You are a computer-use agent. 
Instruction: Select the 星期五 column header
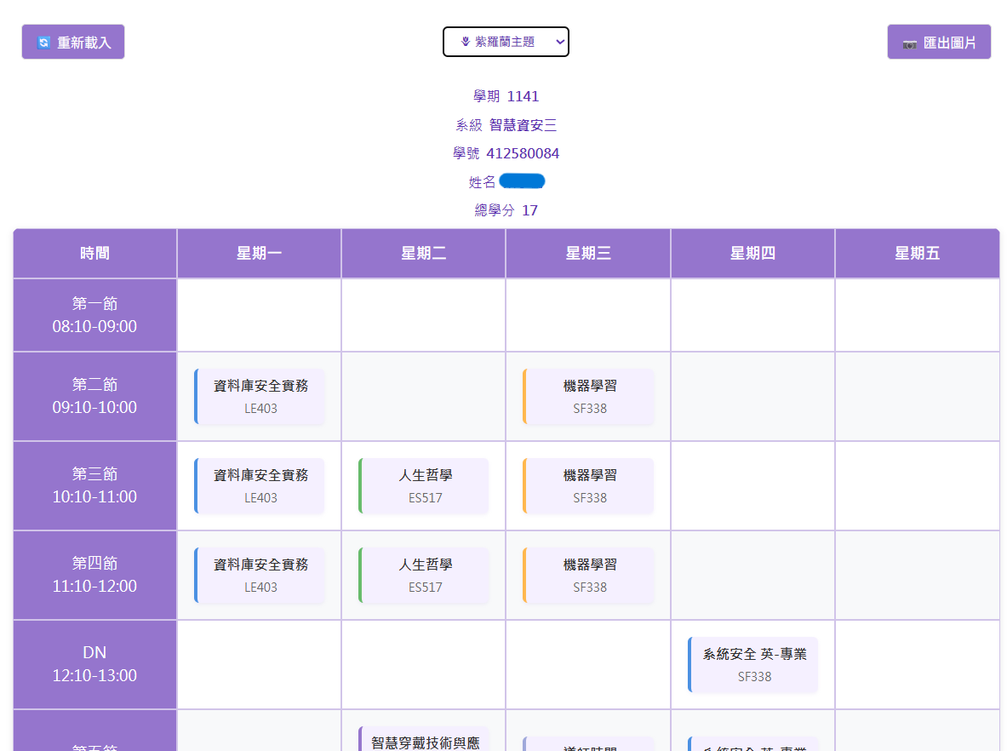[x=917, y=253]
